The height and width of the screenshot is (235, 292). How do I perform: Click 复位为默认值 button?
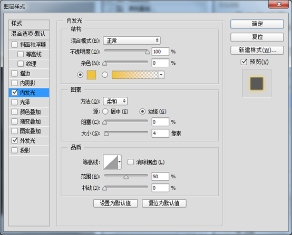point(164,203)
